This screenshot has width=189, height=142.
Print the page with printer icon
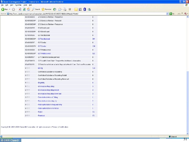pos(65,9)
